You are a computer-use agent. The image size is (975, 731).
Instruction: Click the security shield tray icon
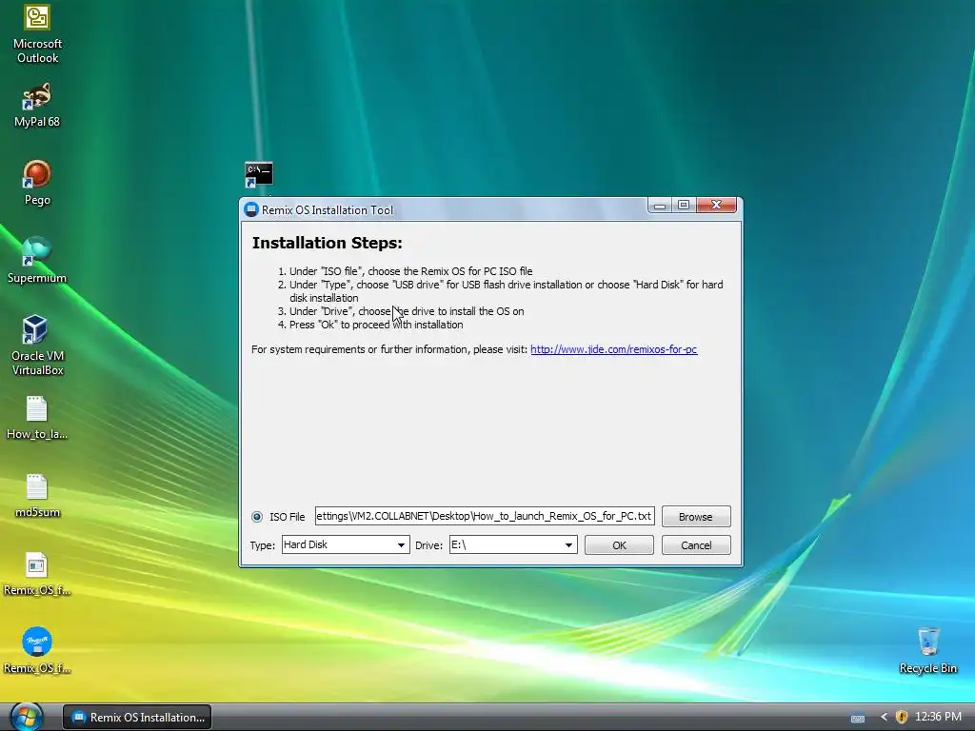902,717
